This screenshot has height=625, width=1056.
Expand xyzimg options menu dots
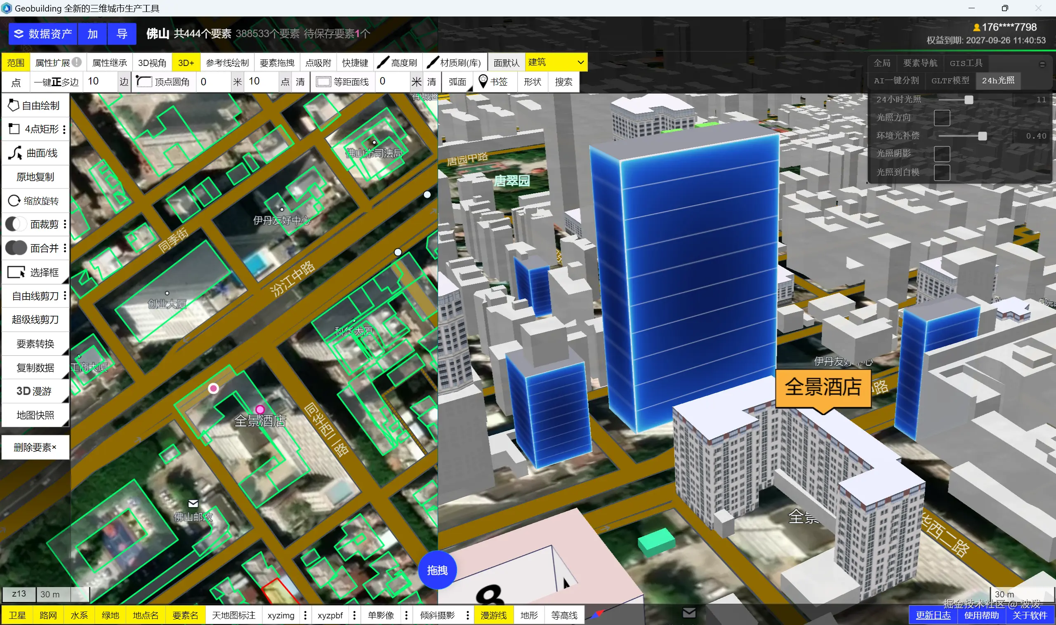306,616
